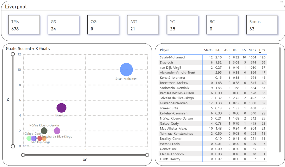Grab the top handle of GS zoom slider
Viewport: 285px width, 167px height.
pos(13,54)
